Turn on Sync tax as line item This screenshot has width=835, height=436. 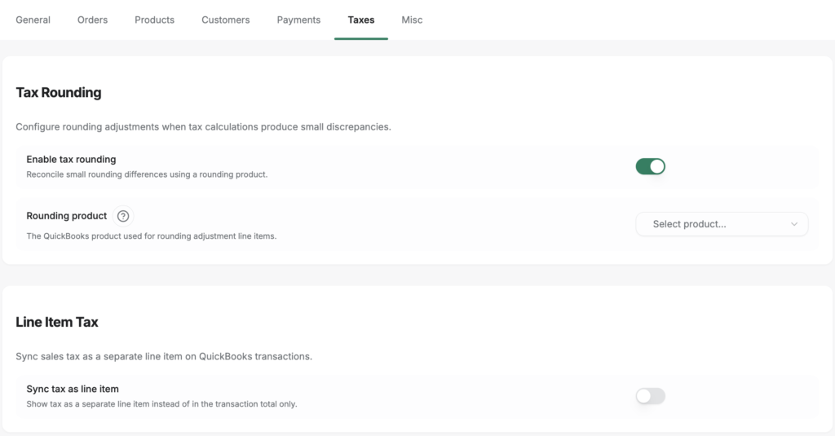[650, 396]
